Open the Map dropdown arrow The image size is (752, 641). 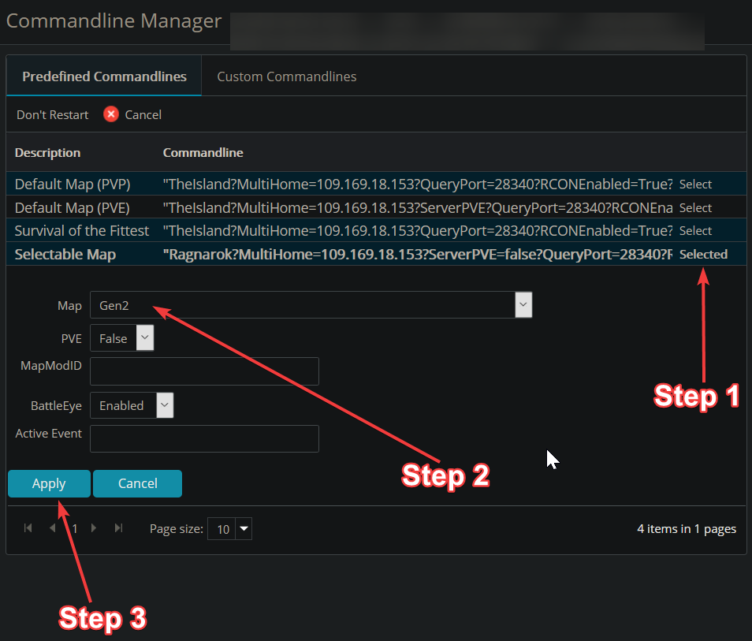click(523, 304)
